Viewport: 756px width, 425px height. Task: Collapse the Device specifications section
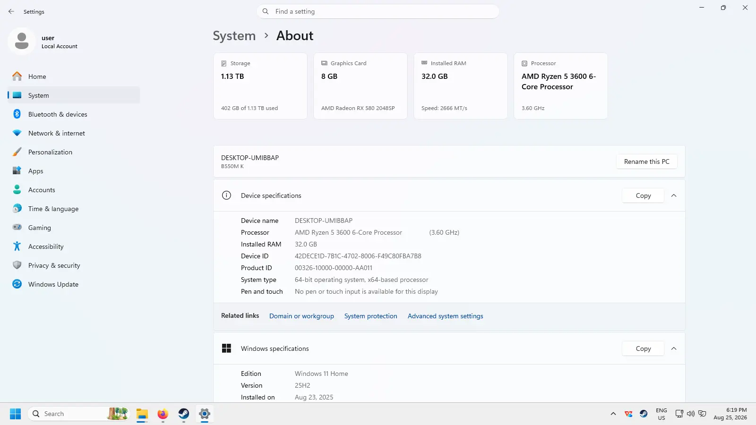pos(674,195)
